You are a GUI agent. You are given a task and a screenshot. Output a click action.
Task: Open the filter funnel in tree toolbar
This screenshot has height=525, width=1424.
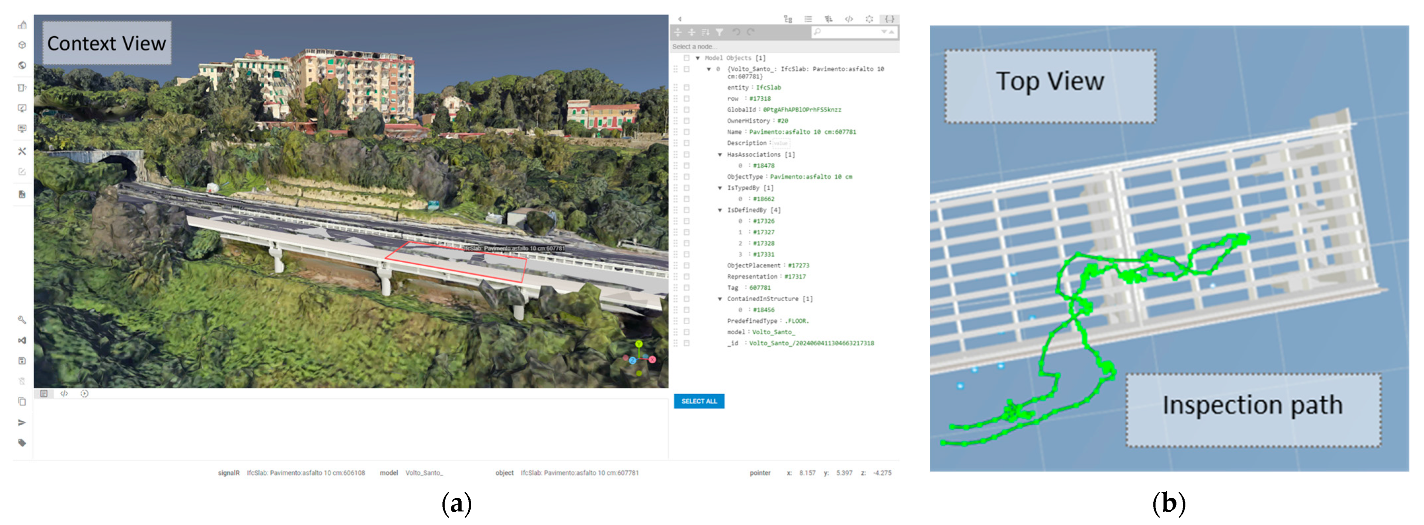(719, 32)
